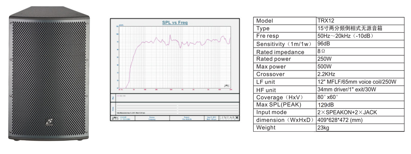Viewport: 411px width, 154px height.
Task: Click the 50Hz~20kHz frequency response value
Action: click(344, 36)
